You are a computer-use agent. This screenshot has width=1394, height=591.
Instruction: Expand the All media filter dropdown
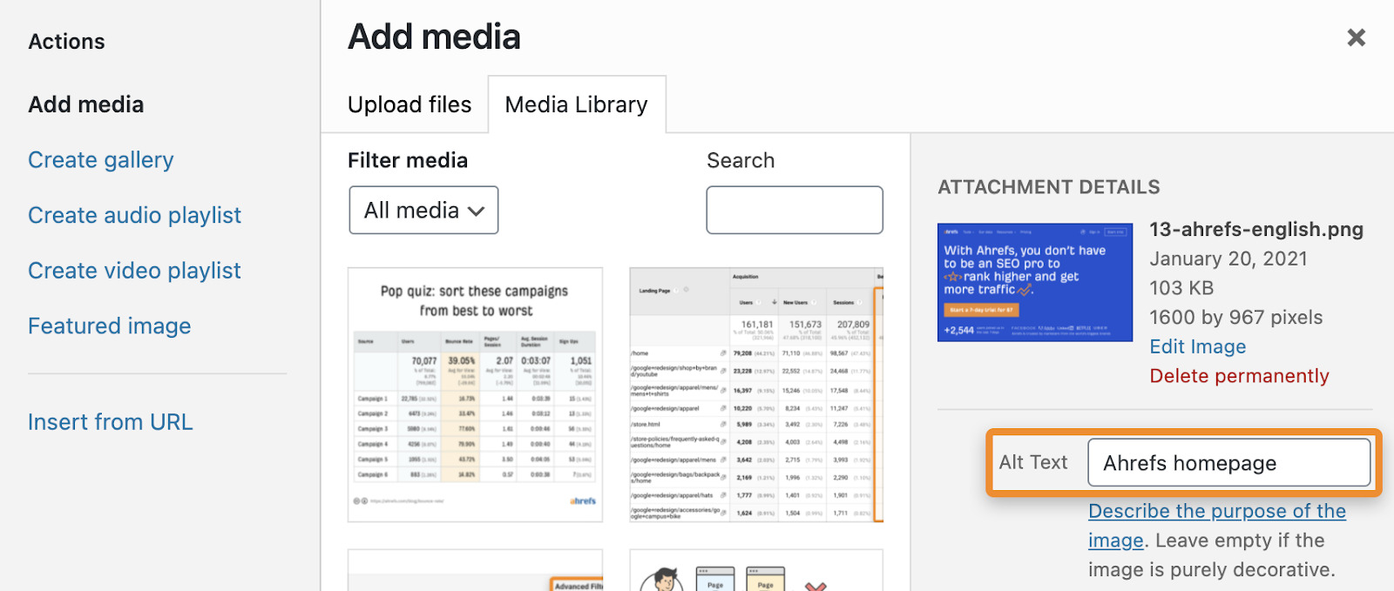point(423,210)
